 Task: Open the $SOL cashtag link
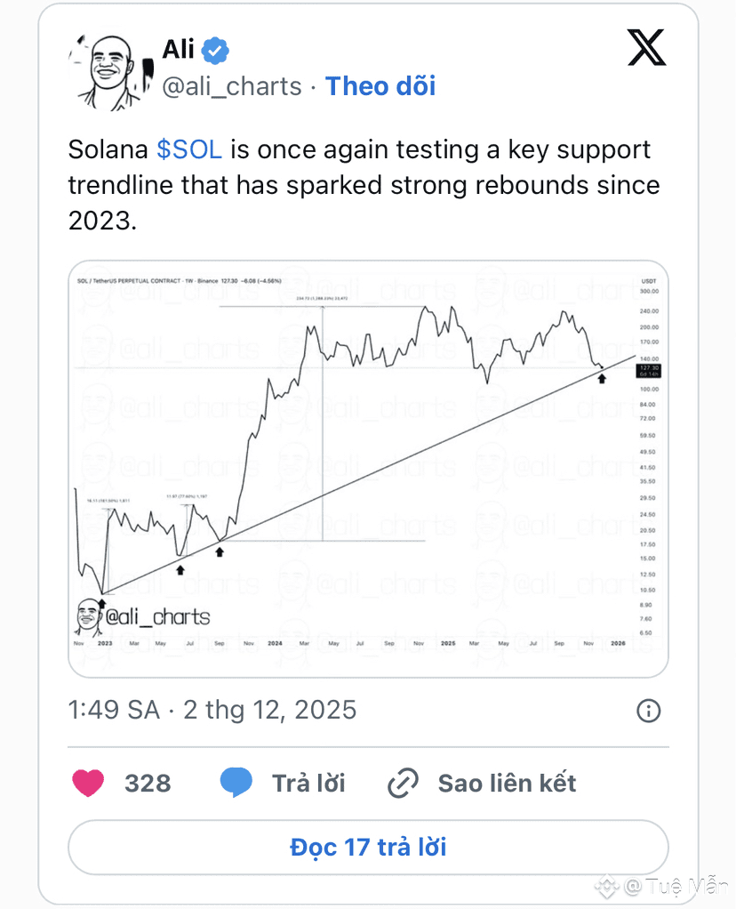[189, 149]
